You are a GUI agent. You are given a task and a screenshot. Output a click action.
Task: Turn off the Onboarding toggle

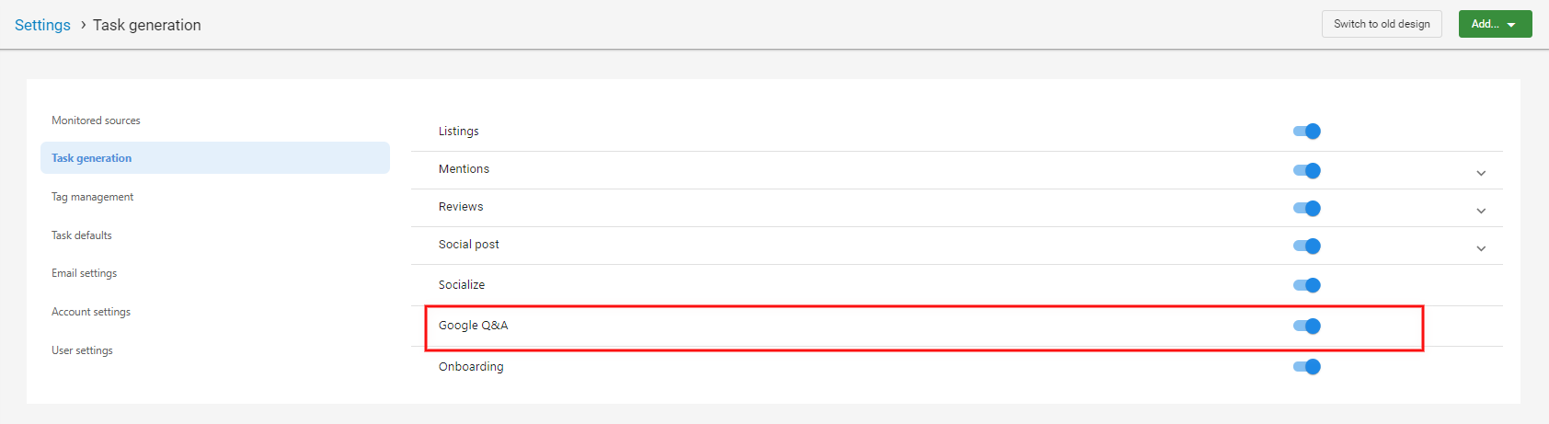point(1307,367)
